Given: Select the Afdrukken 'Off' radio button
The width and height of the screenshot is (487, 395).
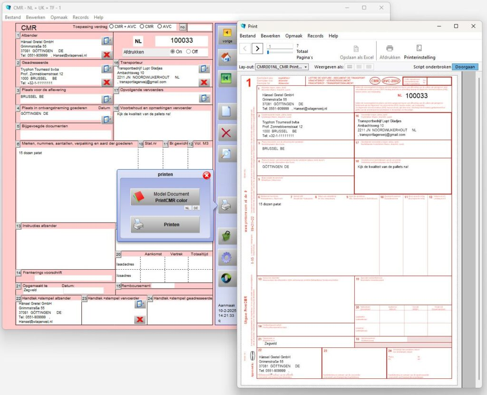Looking at the screenshot, I should pos(189,51).
